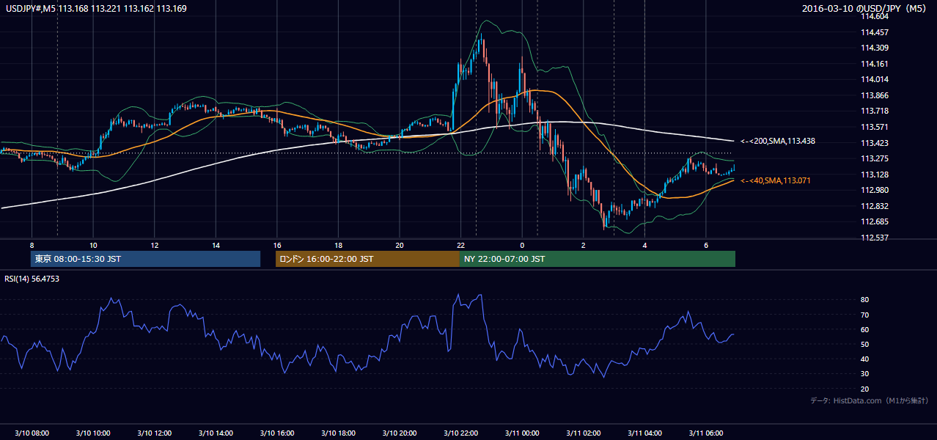
Task: Select the ロンドン 16:00-22:00 JST session bar
Action: coord(367,259)
